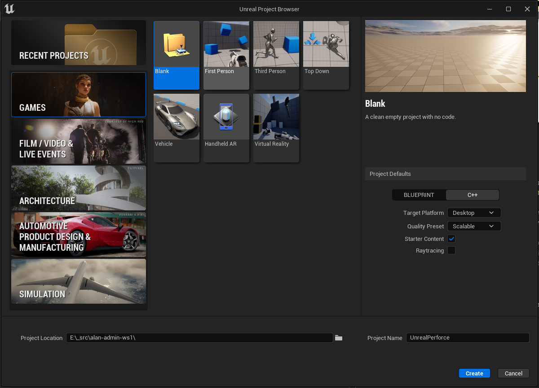Choose the Vehicle template
Image resolution: width=539 pixels, height=388 pixels.
pos(177,128)
